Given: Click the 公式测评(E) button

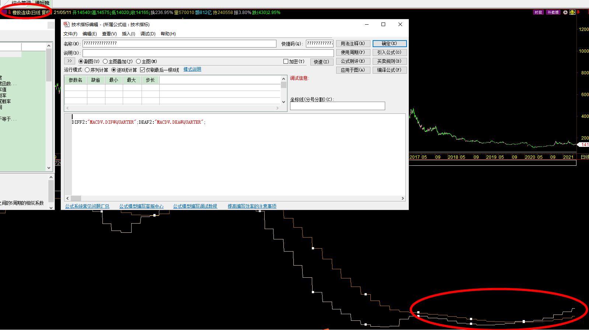Looking at the screenshot, I should pyautogui.click(x=353, y=61).
